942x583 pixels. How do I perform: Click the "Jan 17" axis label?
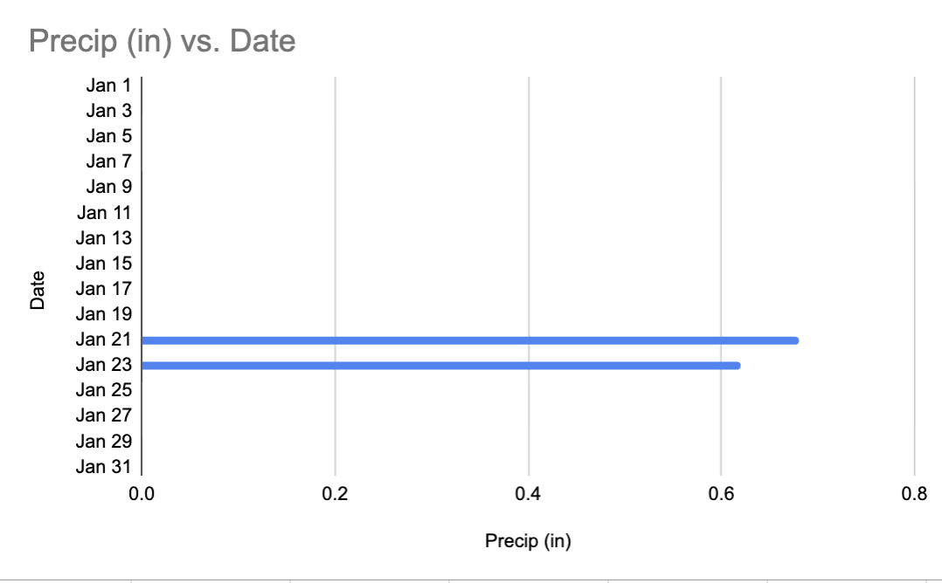104,289
